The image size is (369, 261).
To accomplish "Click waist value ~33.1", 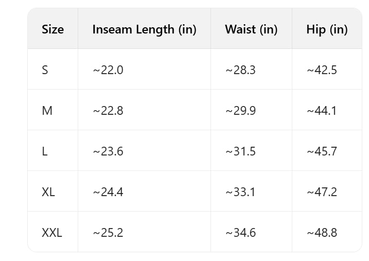I will coord(240,192).
